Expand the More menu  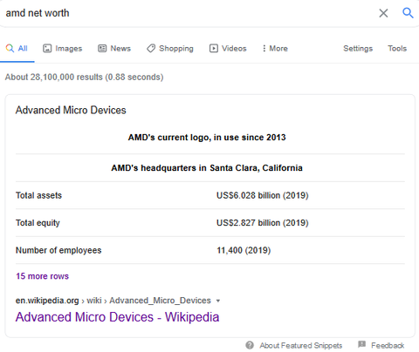point(275,49)
